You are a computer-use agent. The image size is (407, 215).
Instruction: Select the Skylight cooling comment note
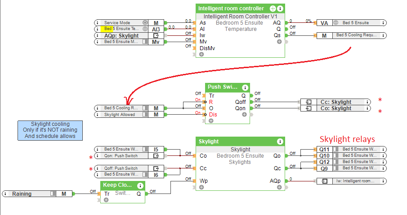point(50,130)
